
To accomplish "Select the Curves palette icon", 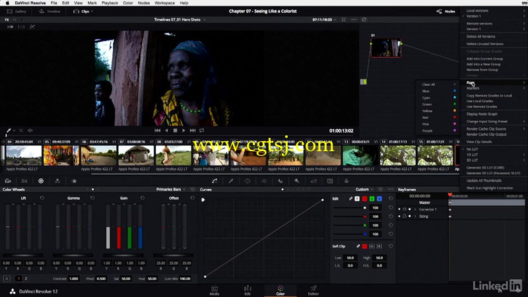I will coord(214,181).
